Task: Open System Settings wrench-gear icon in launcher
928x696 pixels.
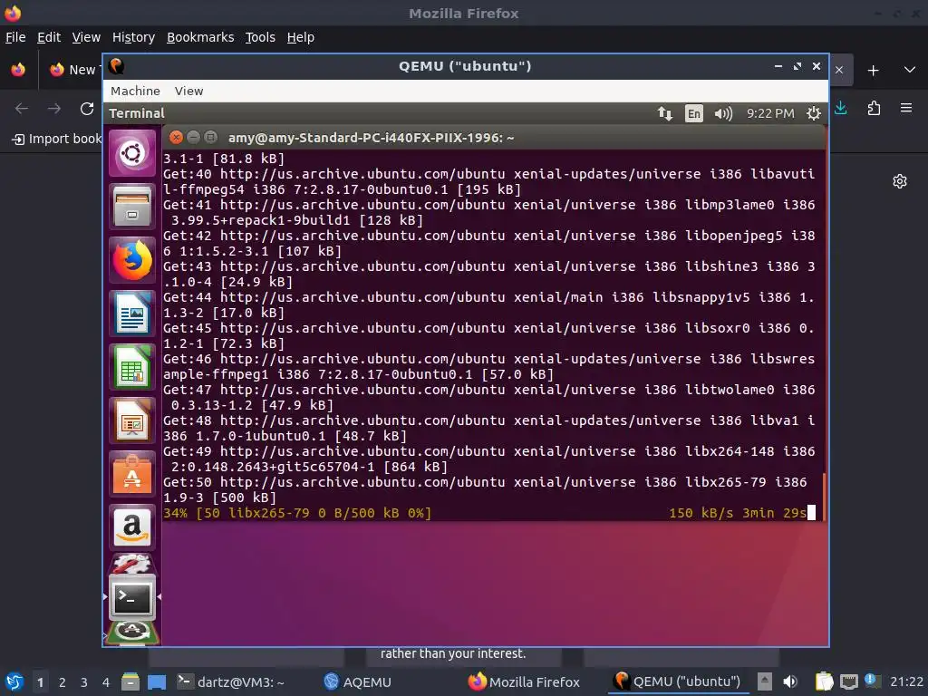Action: (x=132, y=563)
